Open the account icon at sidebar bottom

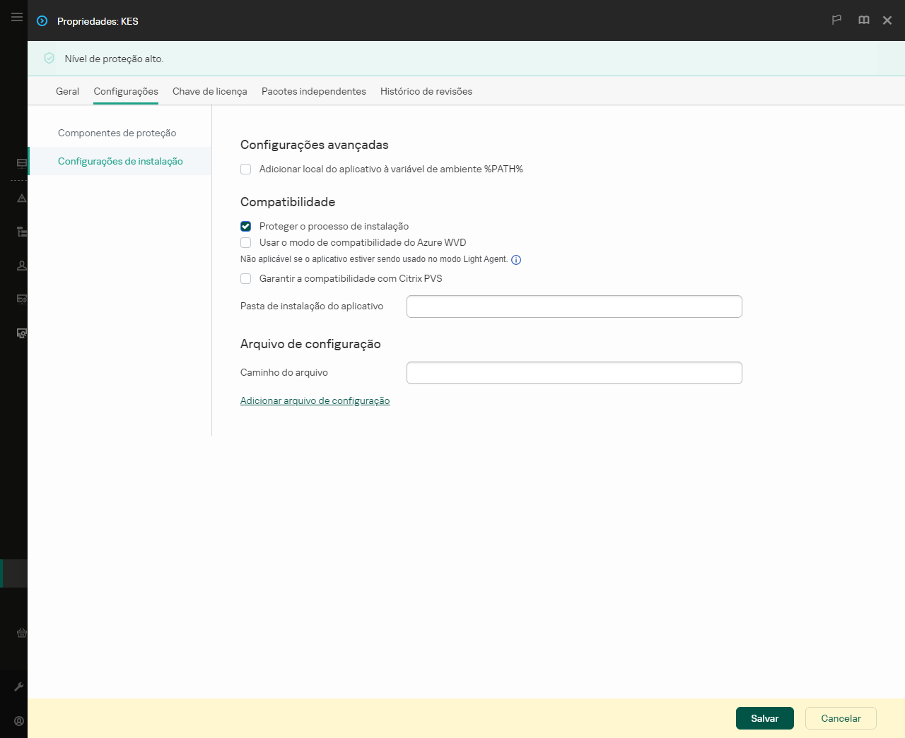pos(19,720)
